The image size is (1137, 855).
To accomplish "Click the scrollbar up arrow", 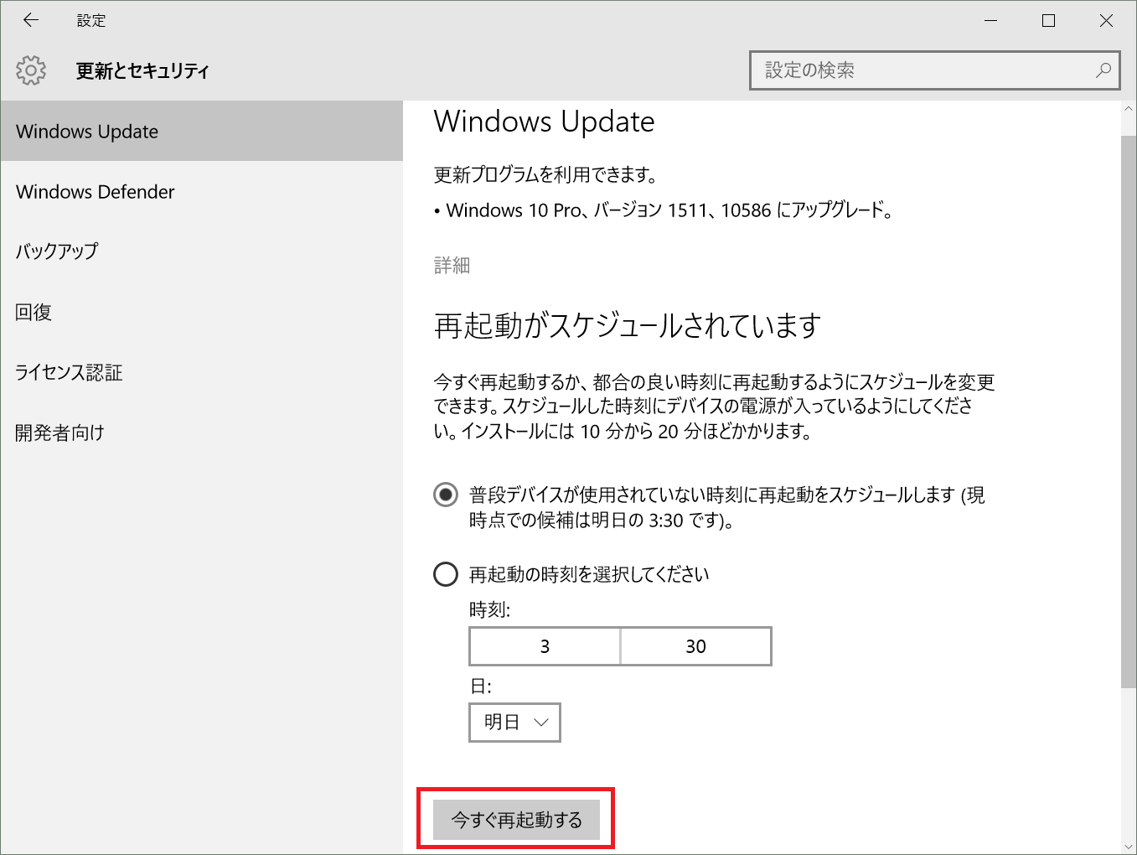I will [x=1128, y=109].
